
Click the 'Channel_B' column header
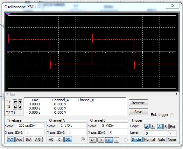coord(86,100)
